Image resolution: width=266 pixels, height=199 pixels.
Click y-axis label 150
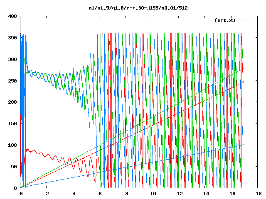12,124
